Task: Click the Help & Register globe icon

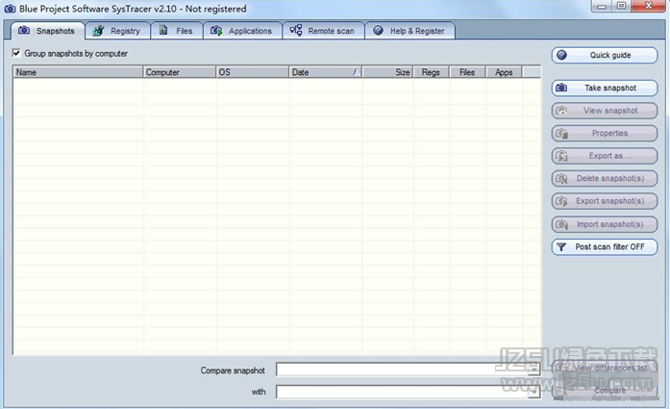Action: (x=378, y=31)
